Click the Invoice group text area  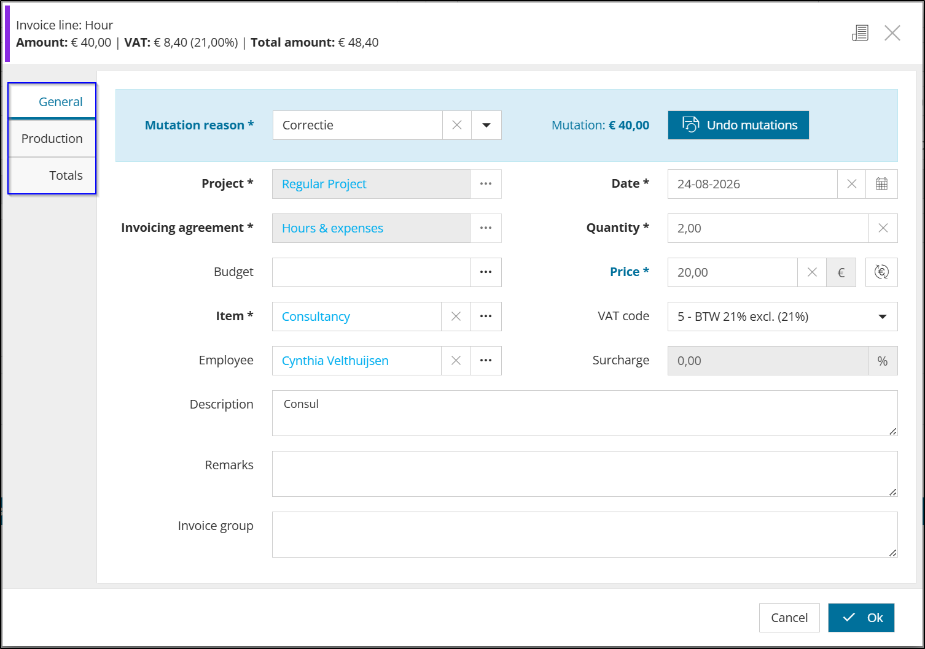coord(585,535)
